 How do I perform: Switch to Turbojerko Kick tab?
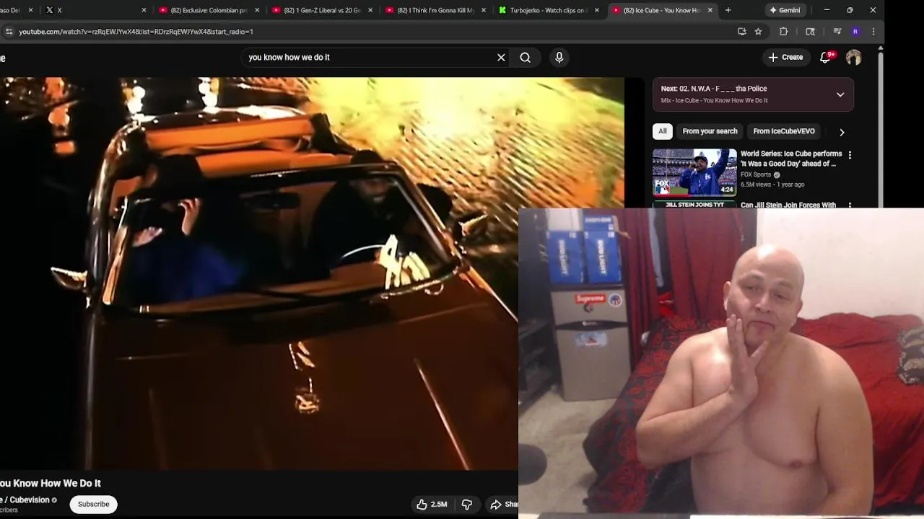coord(547,10)
